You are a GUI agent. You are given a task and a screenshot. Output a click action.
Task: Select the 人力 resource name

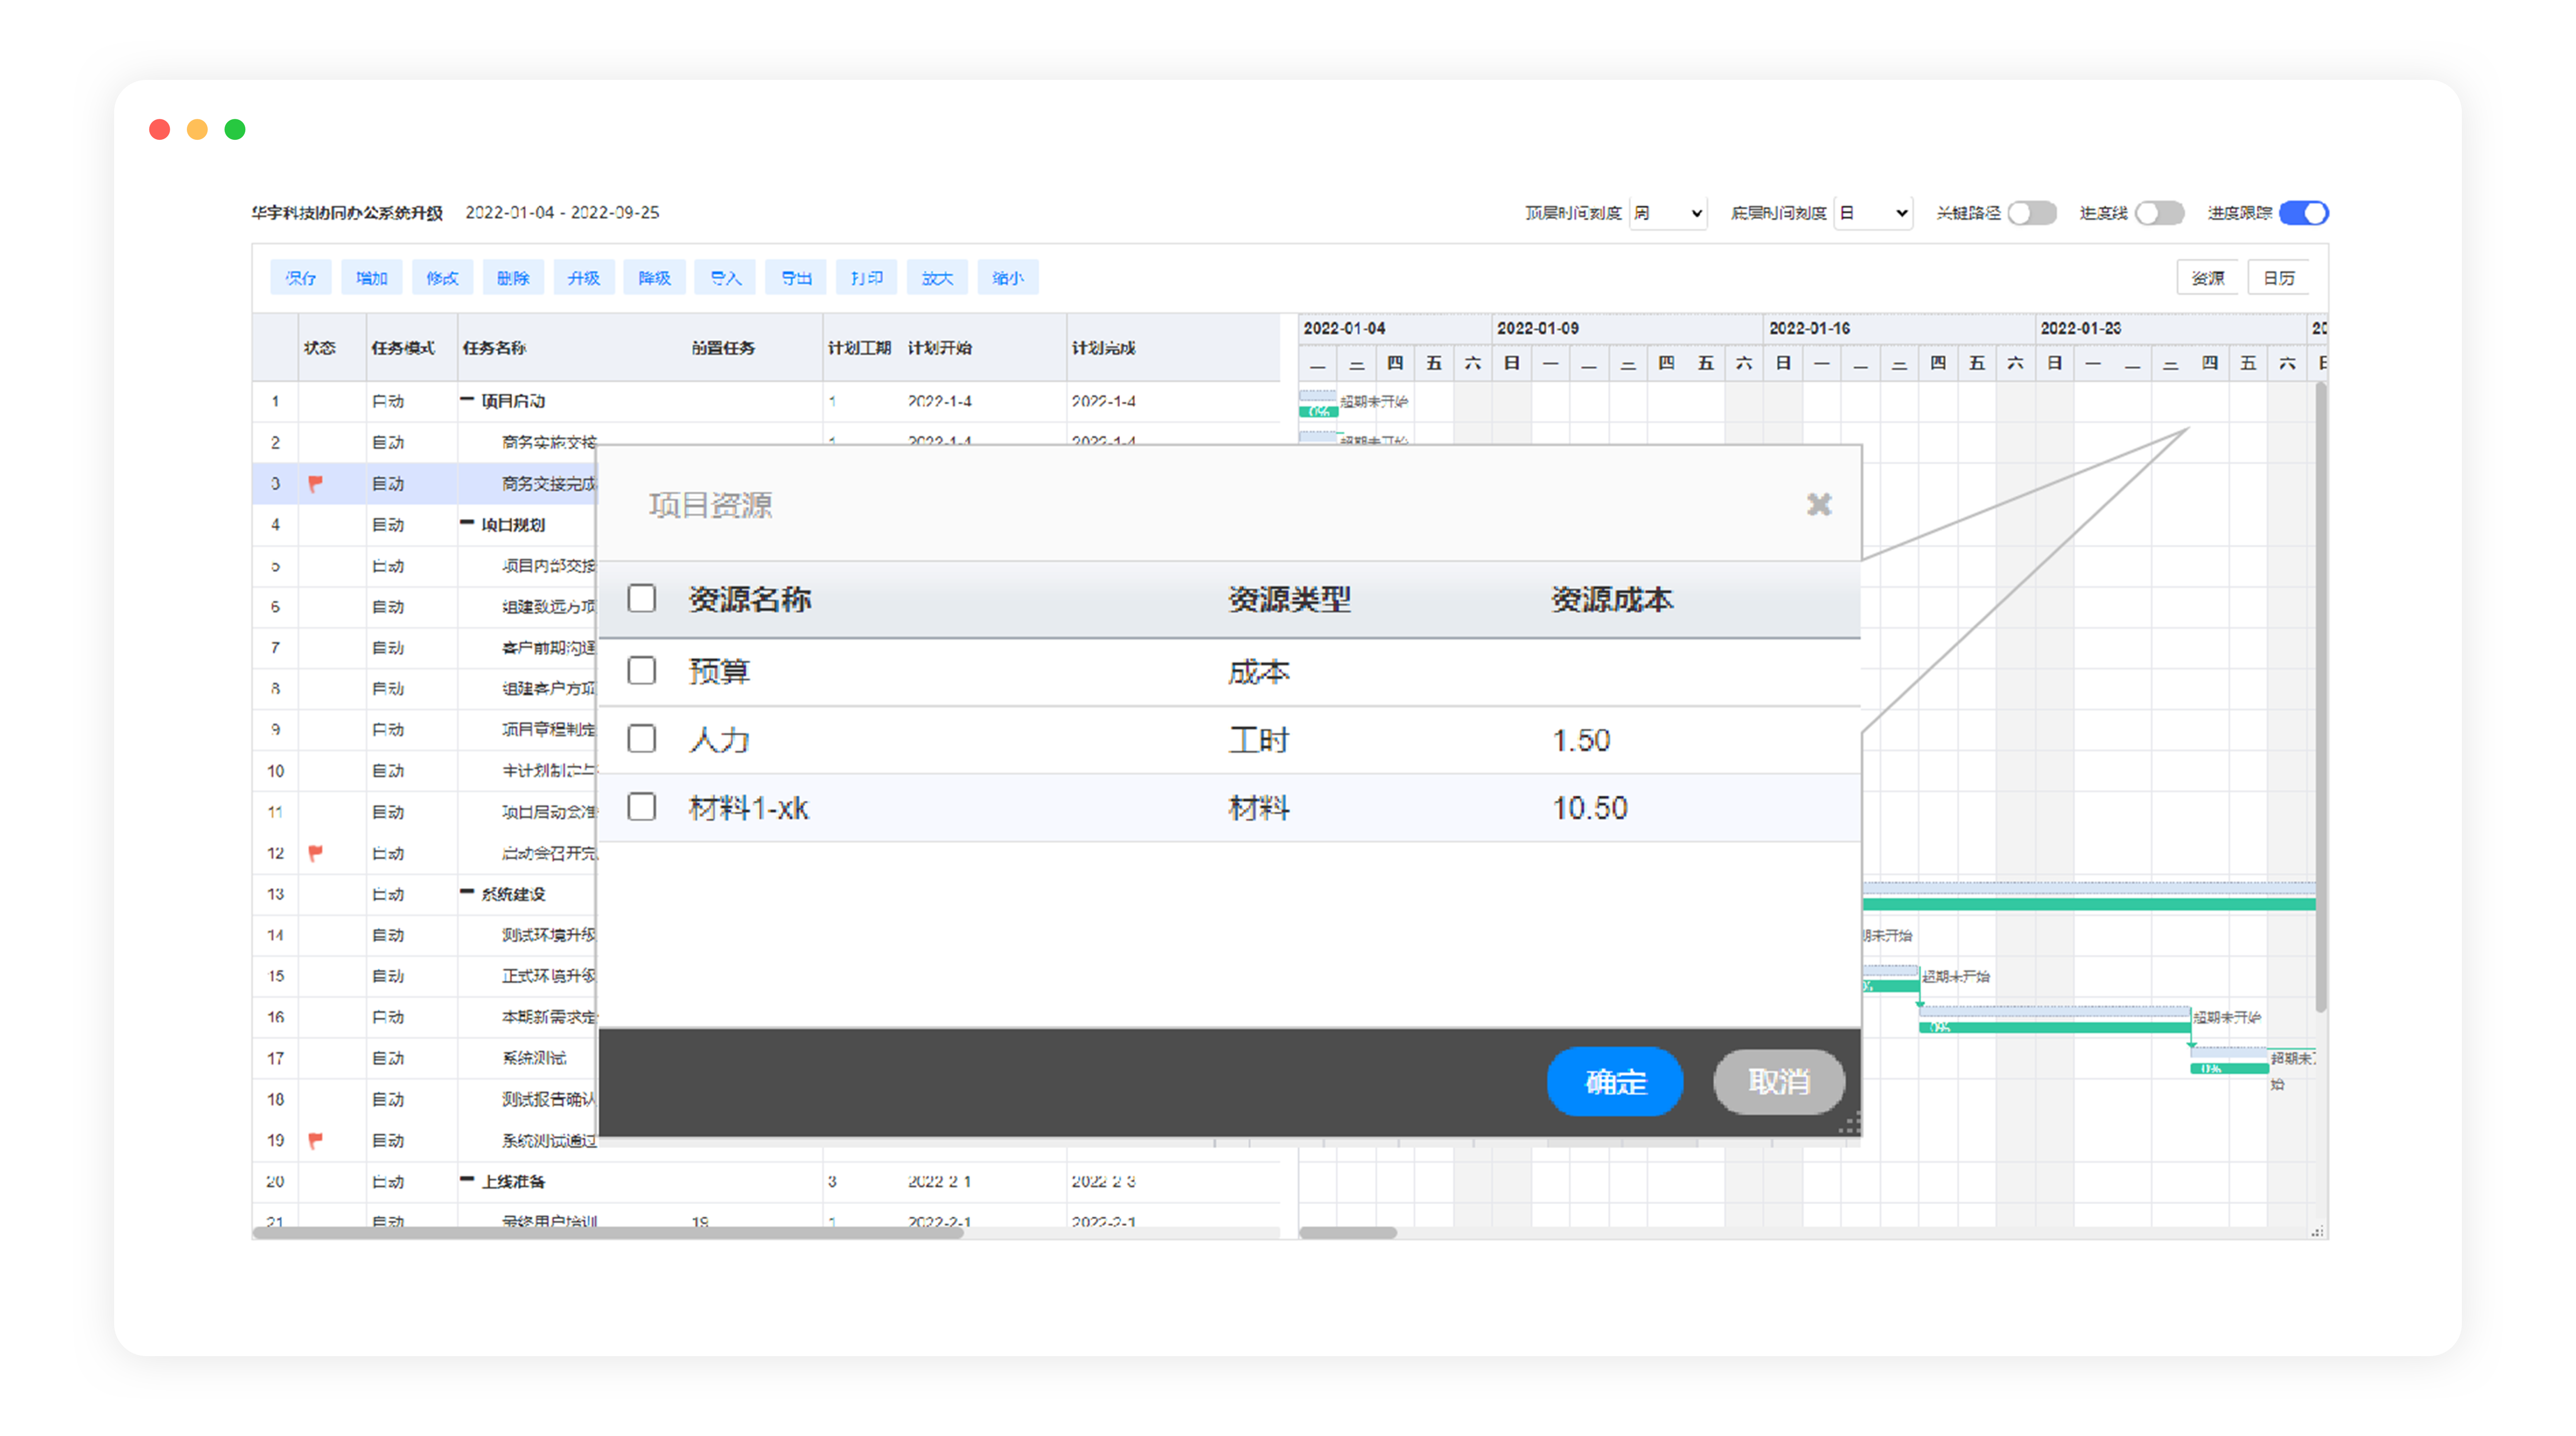pyautogui.click(x=719, y=739)
